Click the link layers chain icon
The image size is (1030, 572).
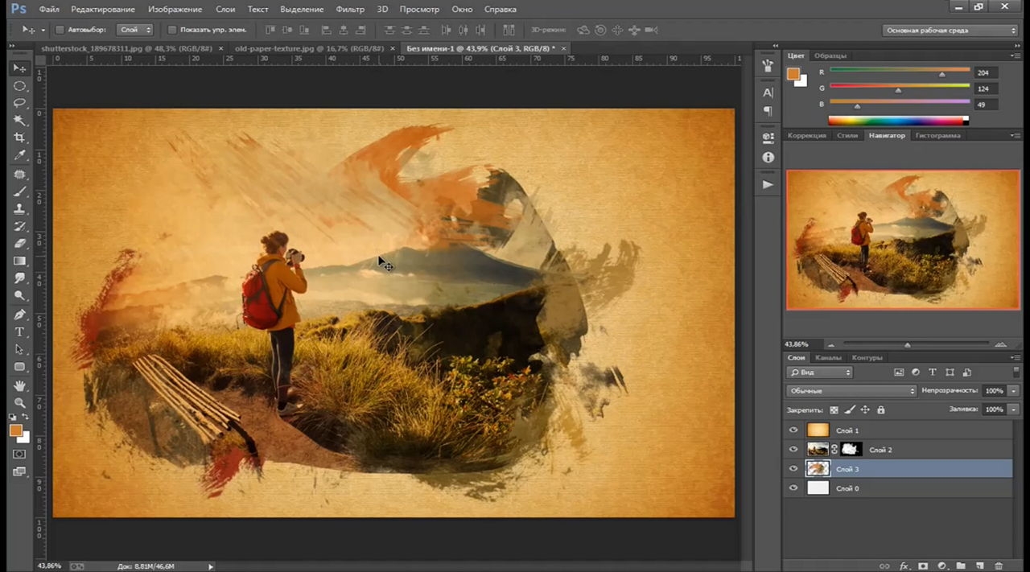[884, 566]
